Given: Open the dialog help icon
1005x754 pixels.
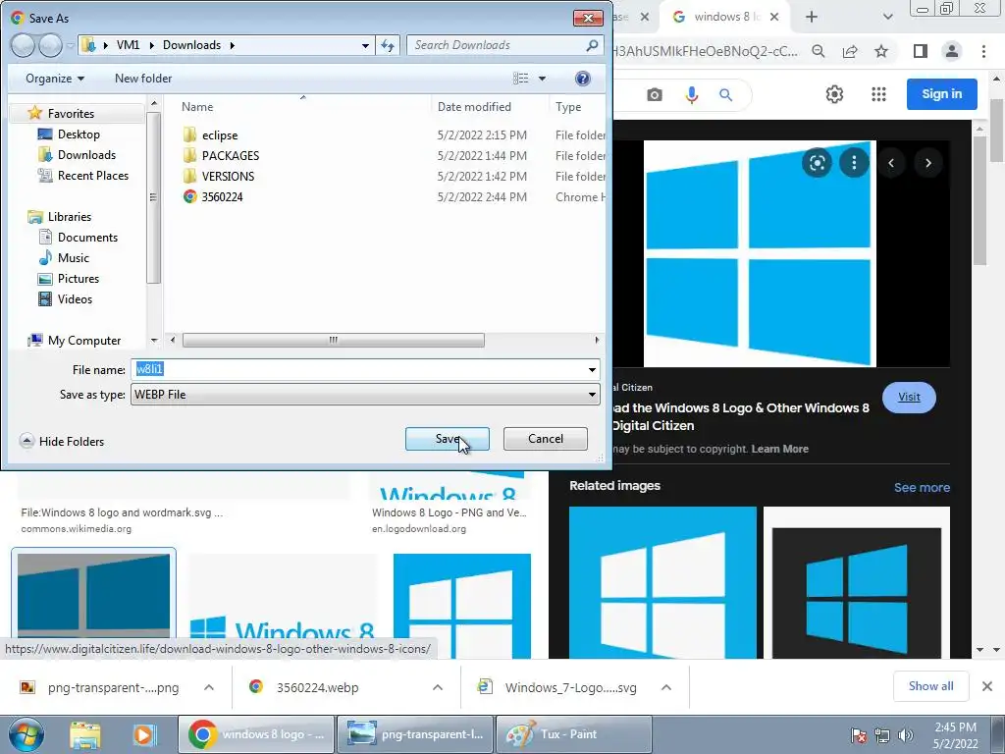Looking at the screenshot, I should 583,79.
